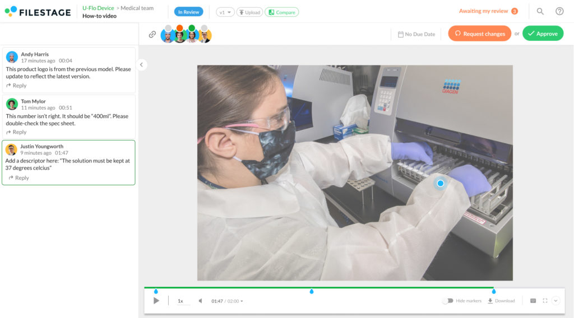Play the video
Viewport: 574px width, 318px height.
pos(156,301)
